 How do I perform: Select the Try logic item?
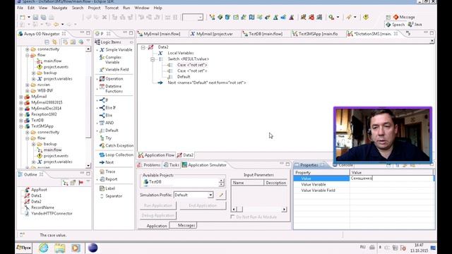click(105, 138)
